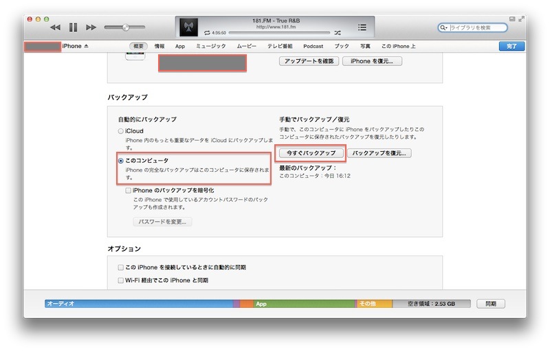Enable Wi-Fi 経由でこの iPhone と同期 checkbox
The image size is (550, 351).
click(121, 280)
